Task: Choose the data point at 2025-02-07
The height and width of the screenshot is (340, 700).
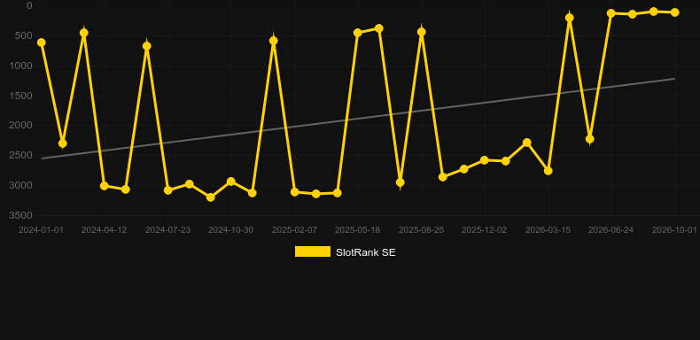Action: [x=295, y=192]
